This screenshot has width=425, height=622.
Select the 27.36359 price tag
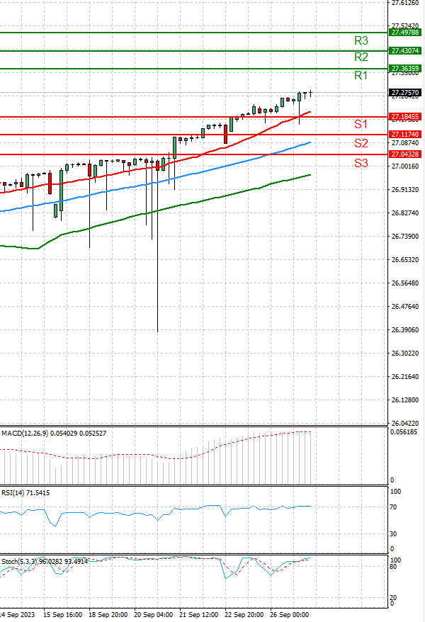pyautogui.click(x=406, y=69)
